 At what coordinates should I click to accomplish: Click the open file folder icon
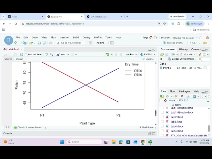(31, 43)
